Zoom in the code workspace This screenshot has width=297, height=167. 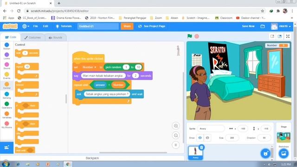tap(176, 126)
